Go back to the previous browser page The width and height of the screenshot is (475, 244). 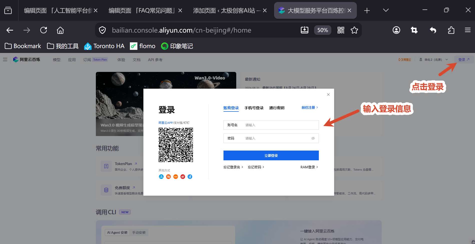(10, 30)
